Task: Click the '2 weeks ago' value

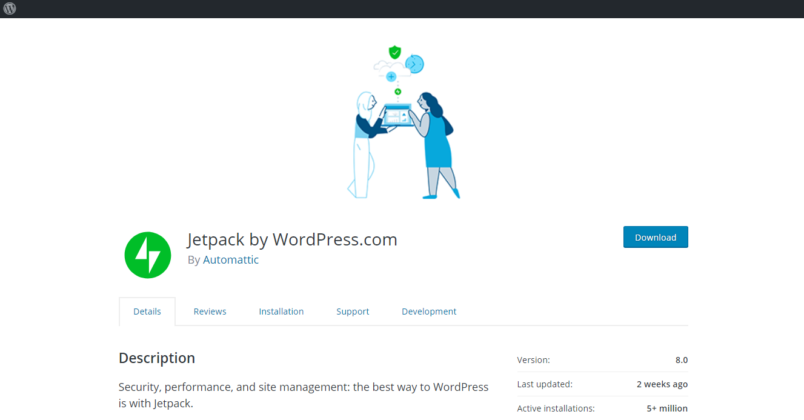Action: coord(662,384)
